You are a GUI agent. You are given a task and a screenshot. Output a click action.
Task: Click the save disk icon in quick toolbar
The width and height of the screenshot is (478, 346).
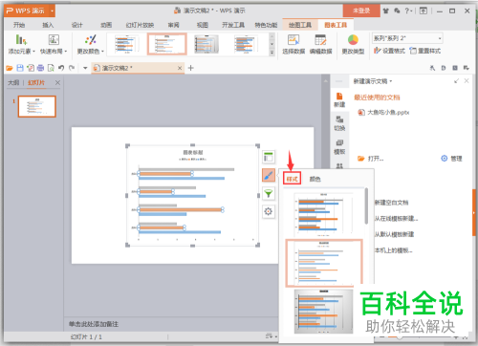pyautogui.click(x=20, y=68)
